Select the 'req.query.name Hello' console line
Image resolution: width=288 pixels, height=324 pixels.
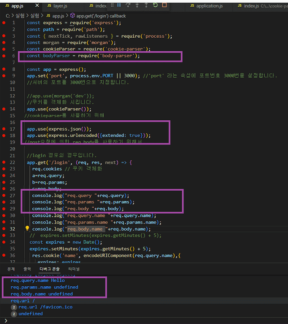pos(38,280)
